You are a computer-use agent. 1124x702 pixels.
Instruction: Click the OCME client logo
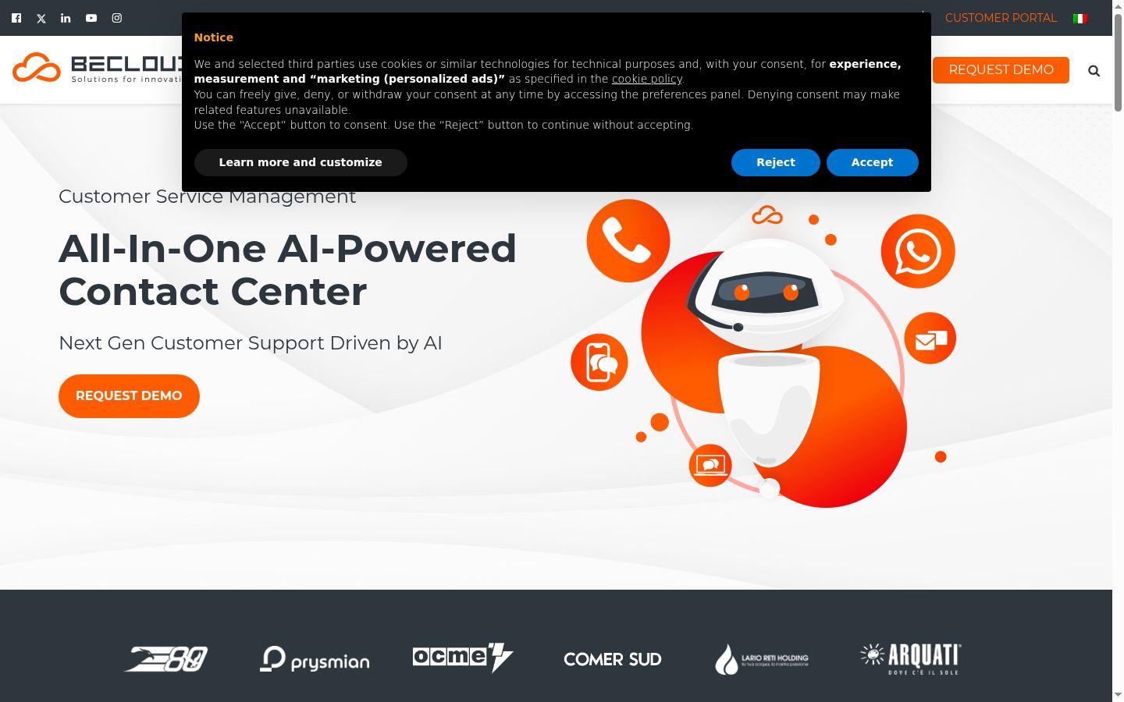pos(463,658)
